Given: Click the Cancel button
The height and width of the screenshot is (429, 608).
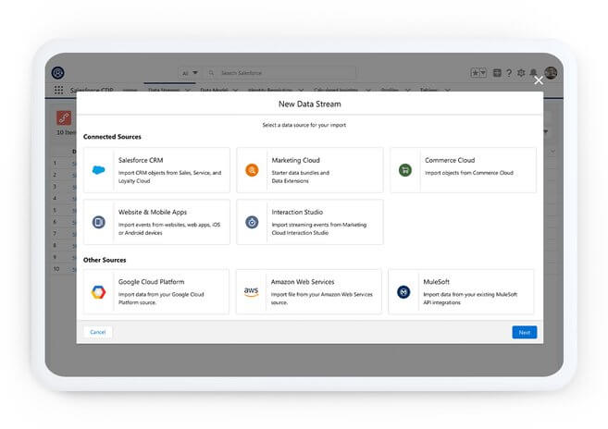Looking at the screenshot, I should click(97, 332).
